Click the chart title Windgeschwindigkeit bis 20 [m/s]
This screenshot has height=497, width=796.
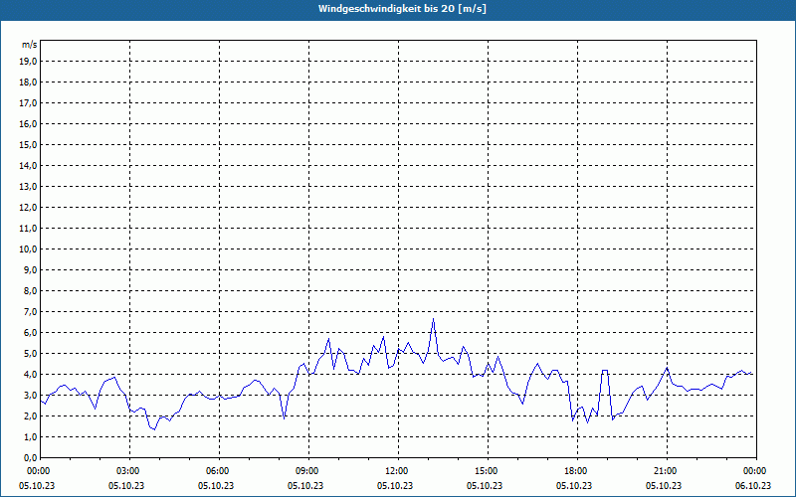click(x=402, y=9)
